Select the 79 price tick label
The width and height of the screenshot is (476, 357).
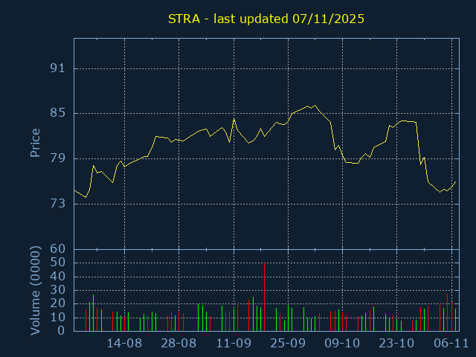[58, 158]
